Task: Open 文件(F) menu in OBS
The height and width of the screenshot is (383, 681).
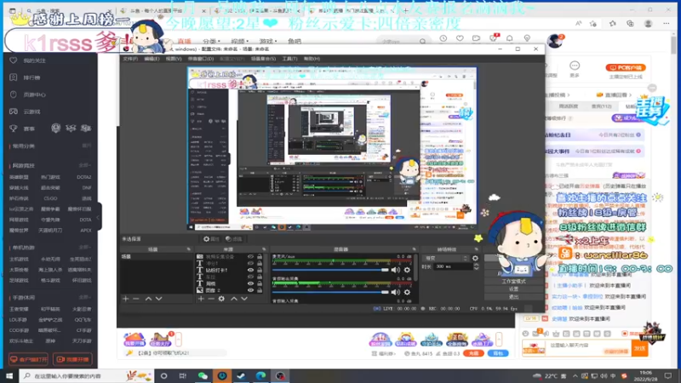Action: 130,59
